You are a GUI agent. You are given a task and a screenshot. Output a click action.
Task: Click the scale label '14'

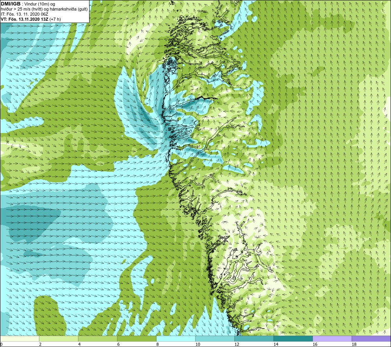(276, 345)
